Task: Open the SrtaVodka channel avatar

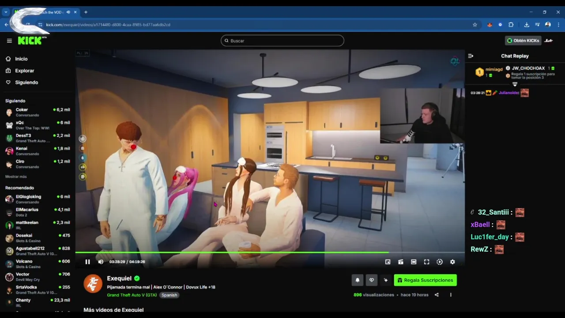Action: [x=9, y=290]
